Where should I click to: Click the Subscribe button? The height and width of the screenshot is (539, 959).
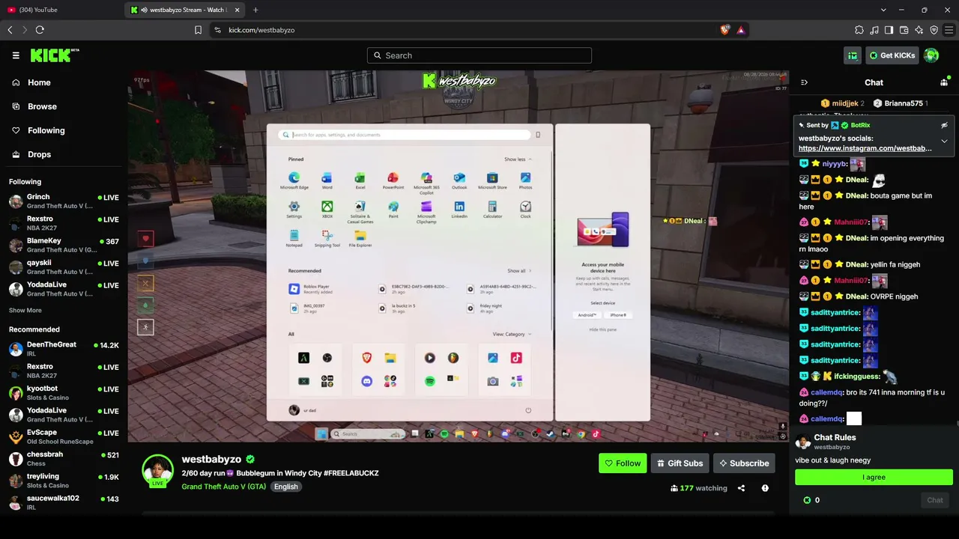(x=744, y=463)
